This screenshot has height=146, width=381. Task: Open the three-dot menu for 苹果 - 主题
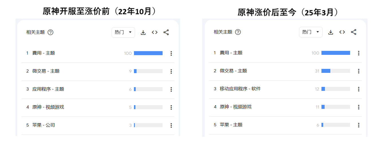pos(359,125)
